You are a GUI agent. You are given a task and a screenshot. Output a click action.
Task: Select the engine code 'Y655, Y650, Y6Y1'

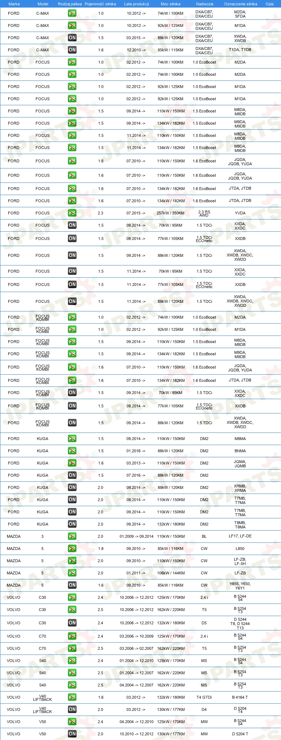(240, 586)
